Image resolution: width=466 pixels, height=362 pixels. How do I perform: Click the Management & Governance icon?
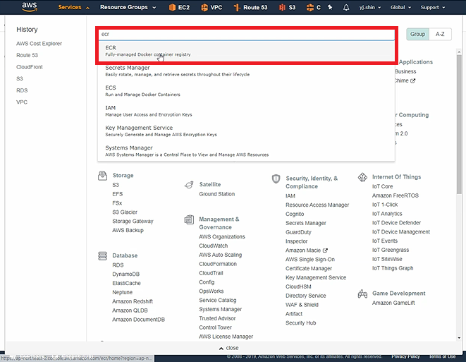(189, 220)
